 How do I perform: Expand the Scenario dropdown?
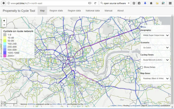pos(155,48)
